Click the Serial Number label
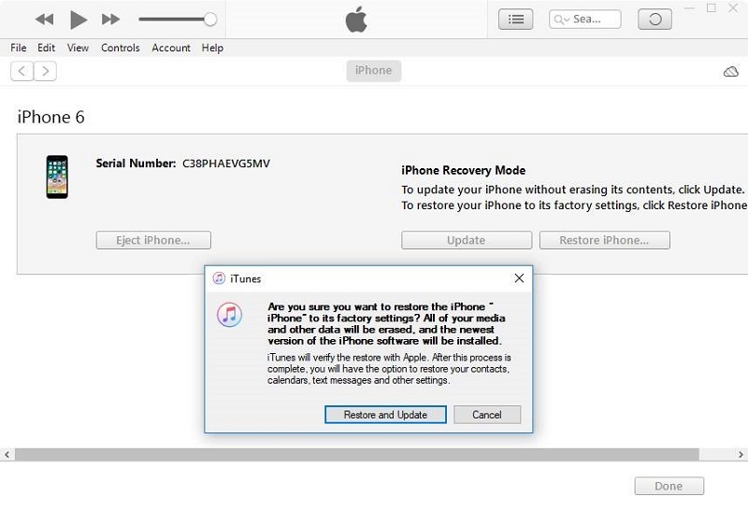The image size is (748, 510). pyautogui.click(x=136, y=163)
